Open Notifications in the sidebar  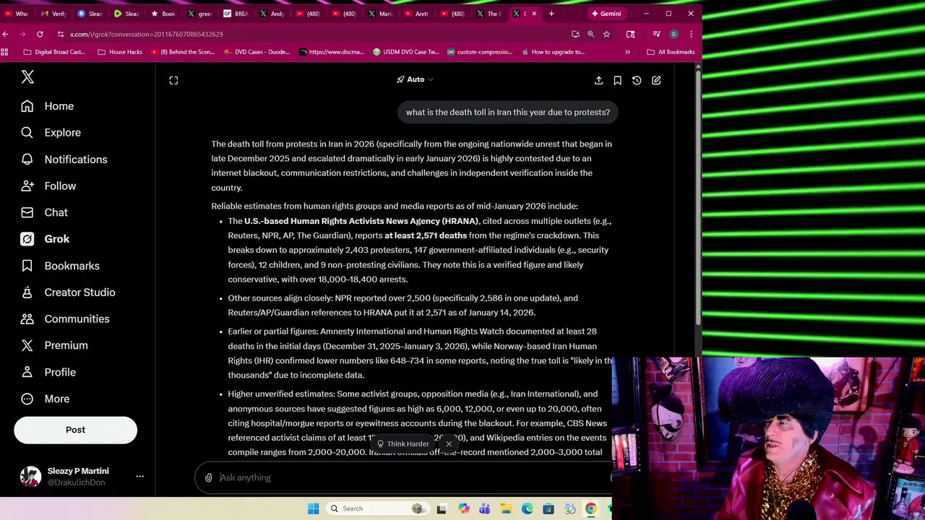tap(64, 160)
